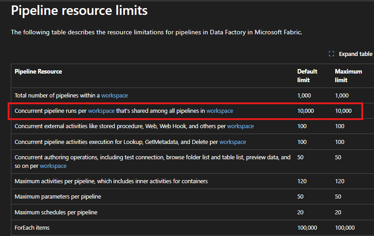This screenshot has width=374, height=236.
Task: Click the 120 default limit value
Action: tap(302, 181)
